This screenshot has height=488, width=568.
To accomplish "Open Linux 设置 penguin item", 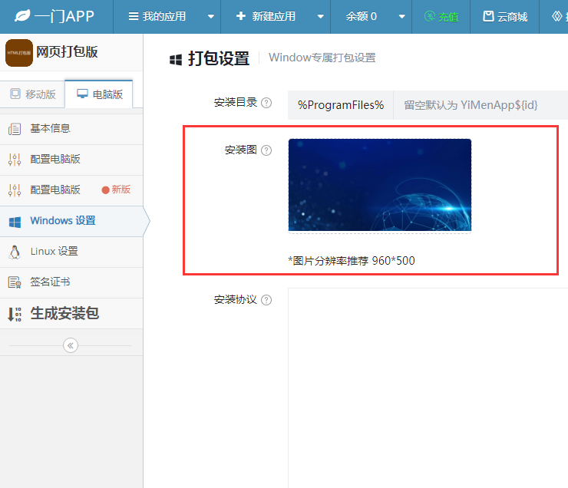I will [71, 252].
